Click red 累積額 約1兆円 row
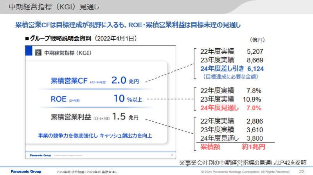 [233, 147]
